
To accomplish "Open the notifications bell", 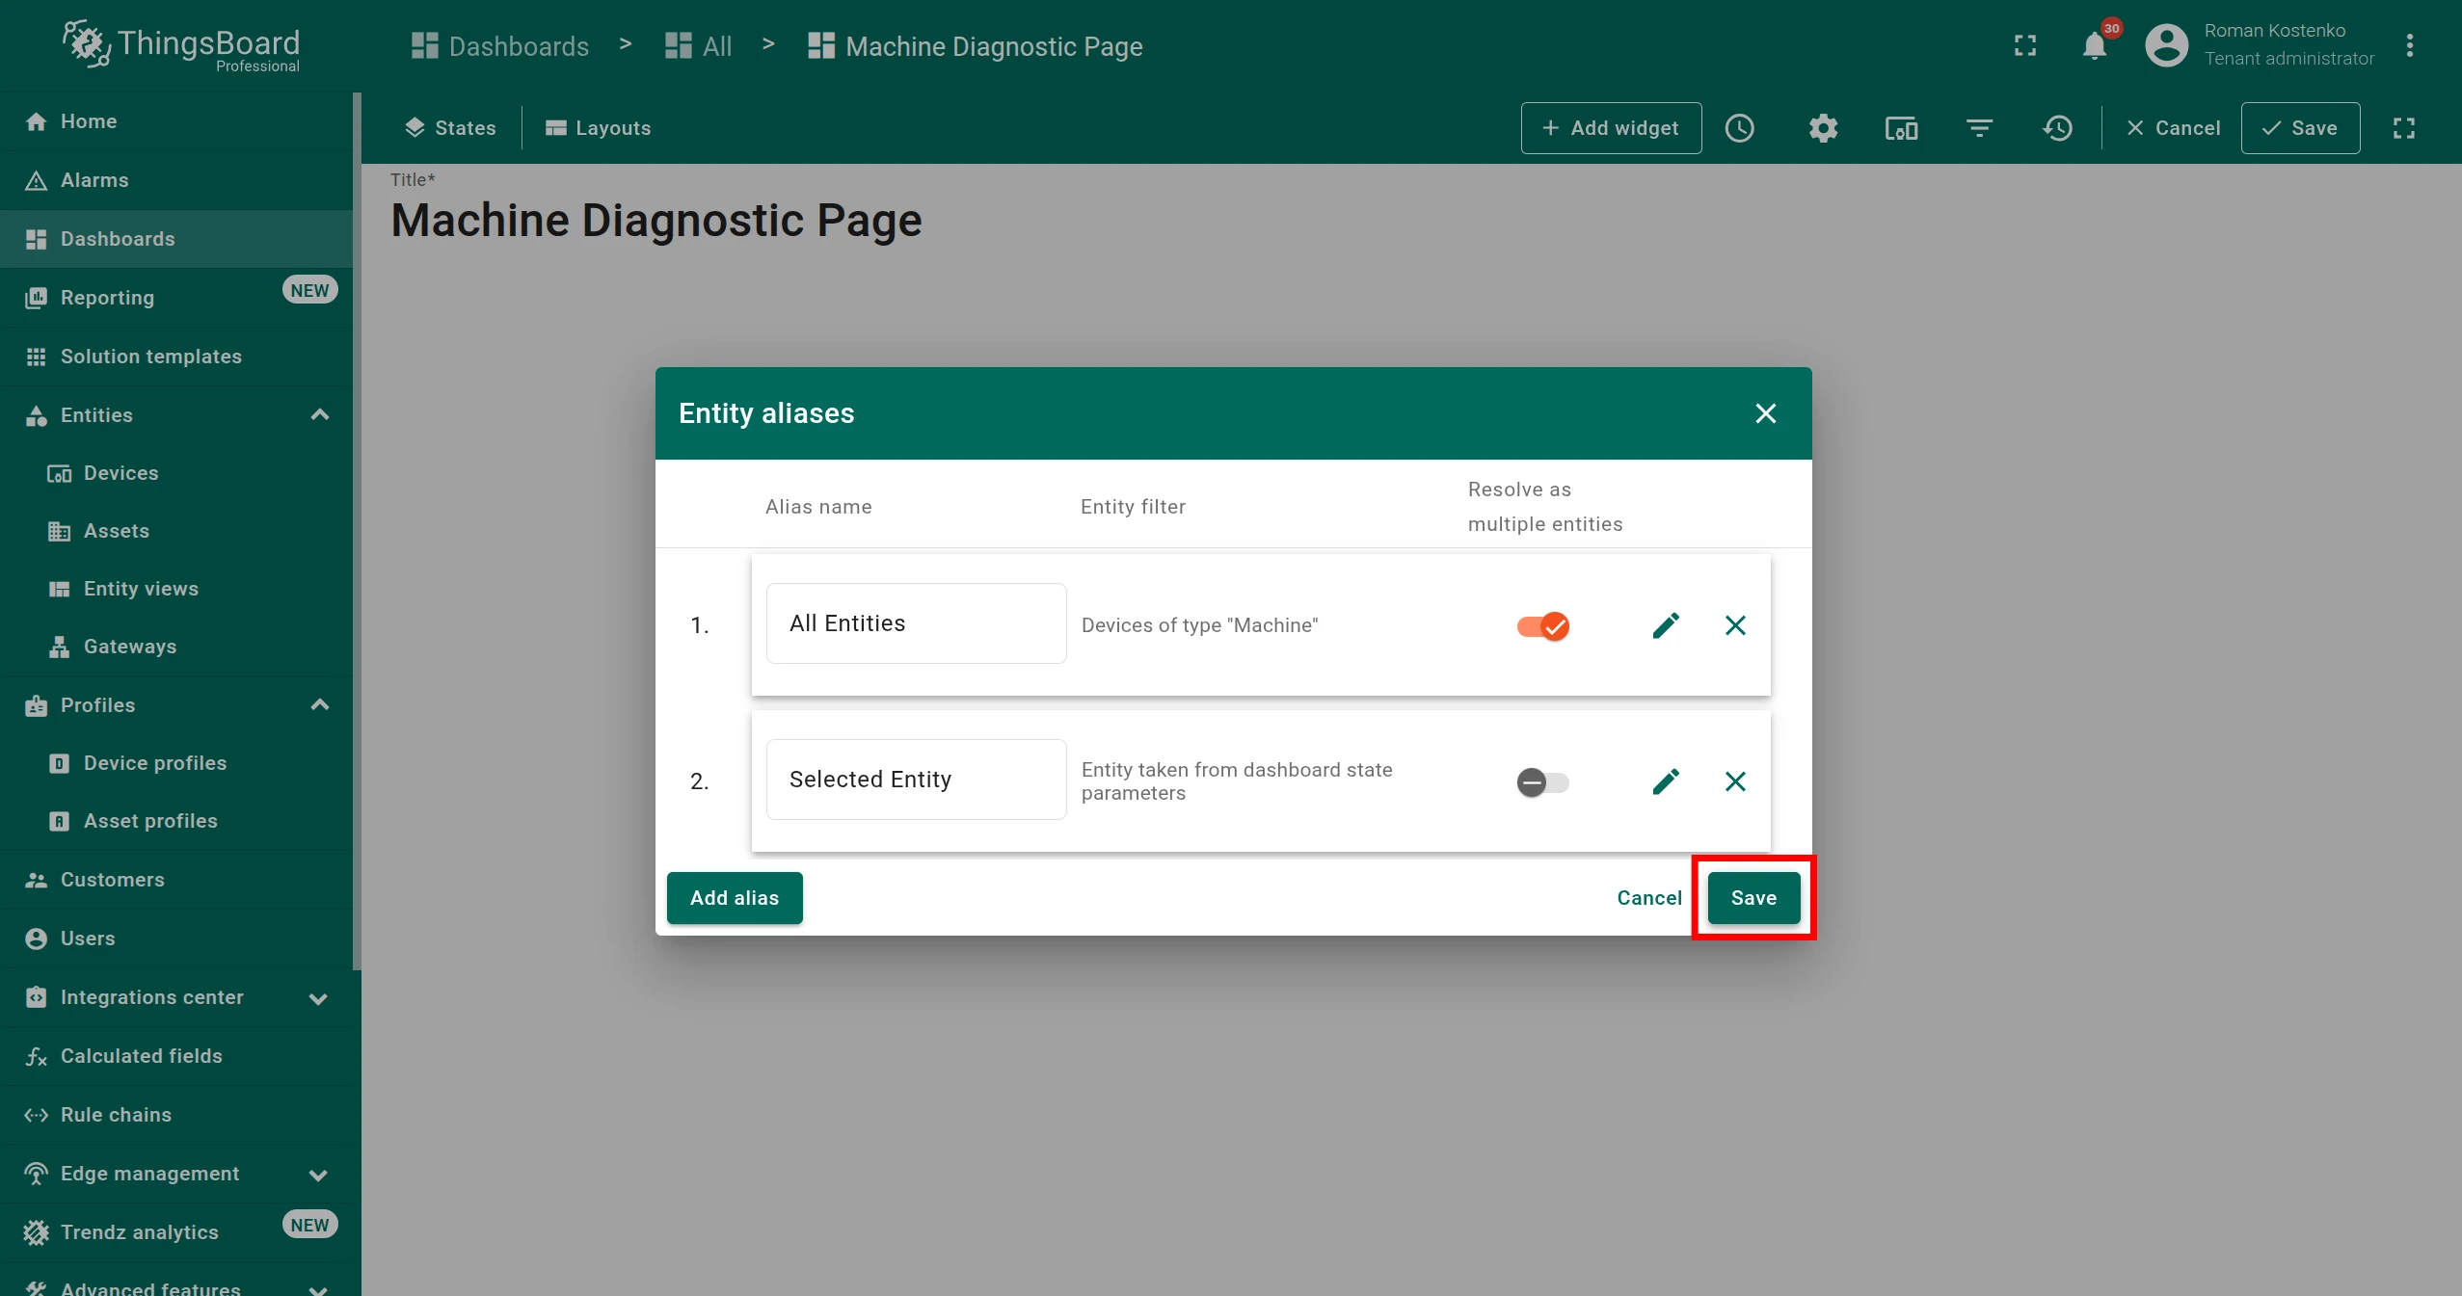I will (2095, 45).
